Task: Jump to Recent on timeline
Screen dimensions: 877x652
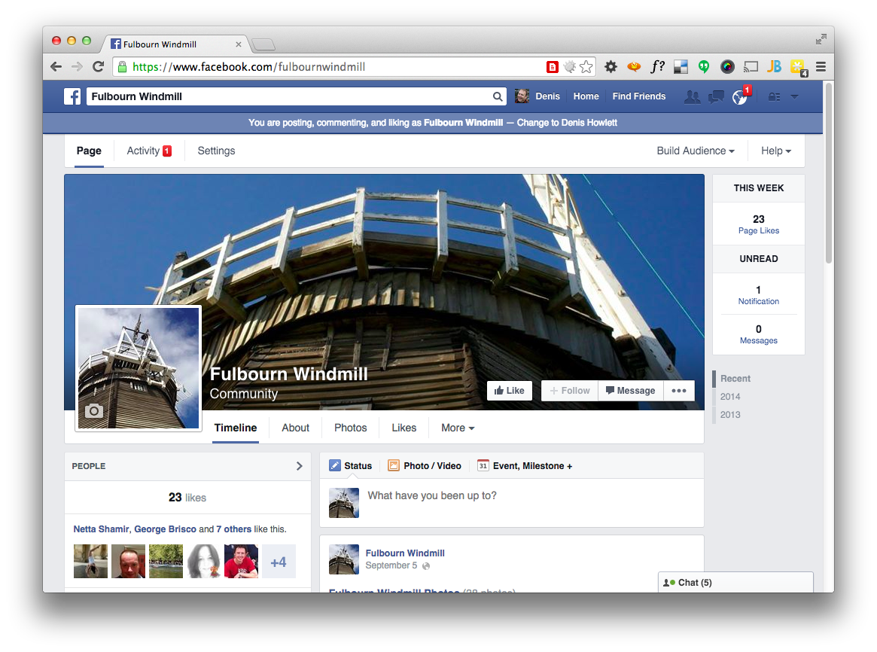Action: pyautogui.click(x=735, y=379)
